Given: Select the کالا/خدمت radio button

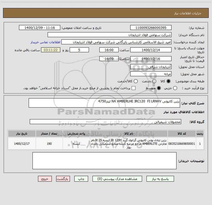Looking at the screenshot, I should (136, 81).
